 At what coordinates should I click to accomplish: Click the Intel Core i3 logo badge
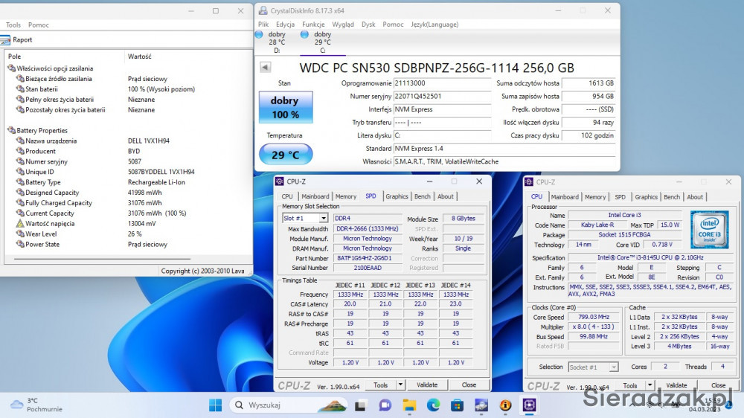coord(709,230)
